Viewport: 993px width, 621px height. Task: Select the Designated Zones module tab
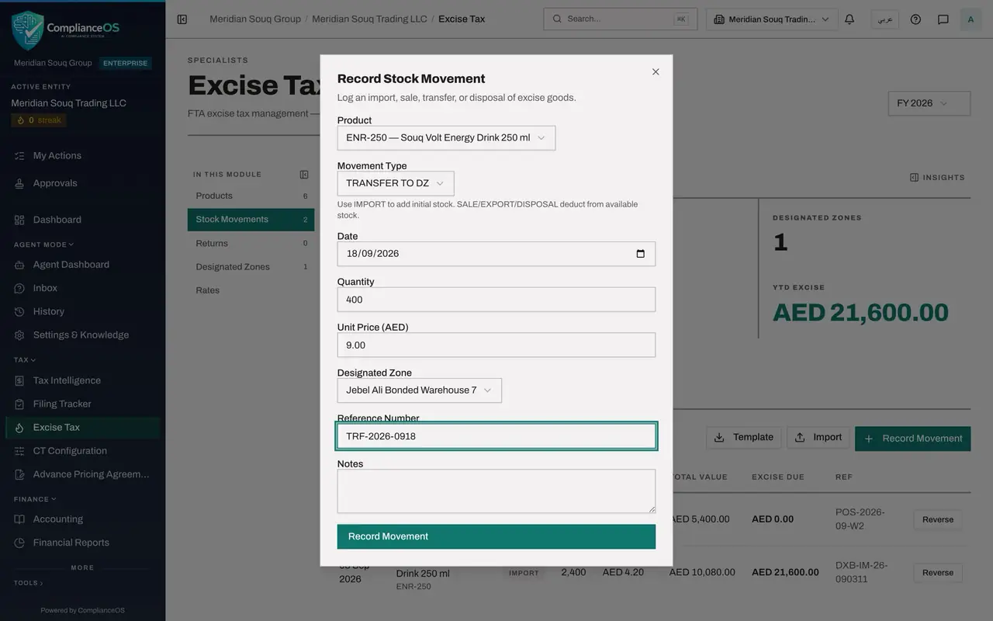(251, 267)
